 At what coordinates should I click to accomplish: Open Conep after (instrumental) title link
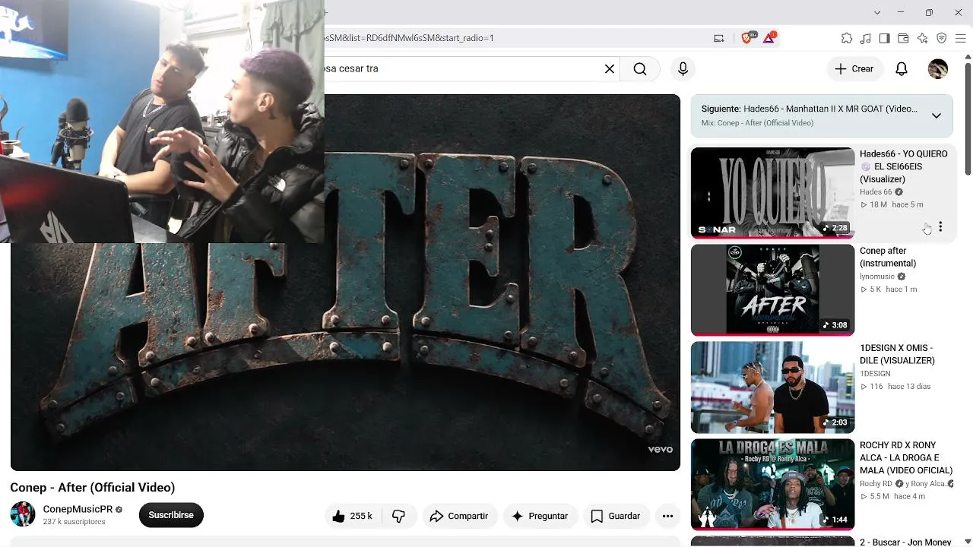(x=888, y=257)
